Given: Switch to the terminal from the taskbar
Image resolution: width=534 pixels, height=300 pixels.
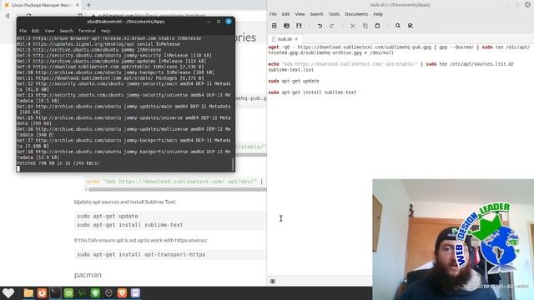Looking at the screenshot, I should 55,292.
